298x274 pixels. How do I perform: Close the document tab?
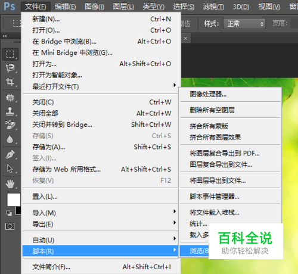coord(185,38)
